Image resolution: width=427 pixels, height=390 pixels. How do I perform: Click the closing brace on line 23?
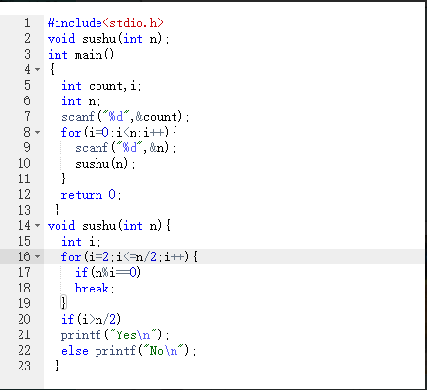pyautogui.click(x=57, y=366)
